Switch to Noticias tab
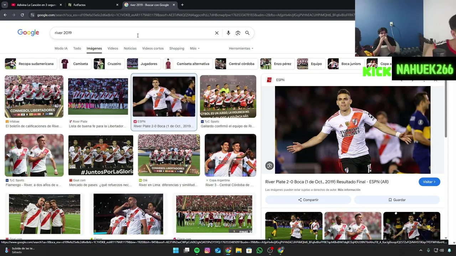This screenshot has height=256, width=456. [130, 48]
